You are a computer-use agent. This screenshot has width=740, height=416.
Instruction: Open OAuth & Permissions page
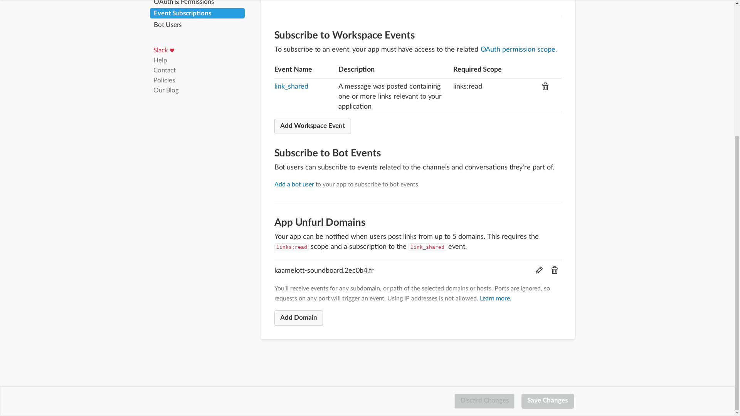(183, 3)
